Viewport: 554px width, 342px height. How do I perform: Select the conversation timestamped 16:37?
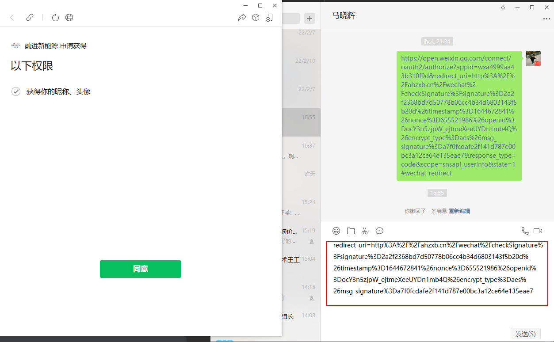pos(302,151)
